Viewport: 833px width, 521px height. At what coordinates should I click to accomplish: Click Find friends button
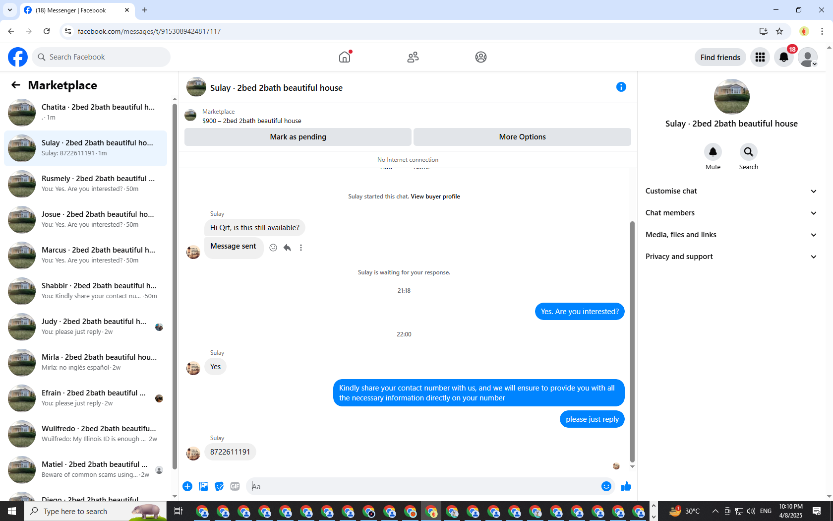pos(720,58)
